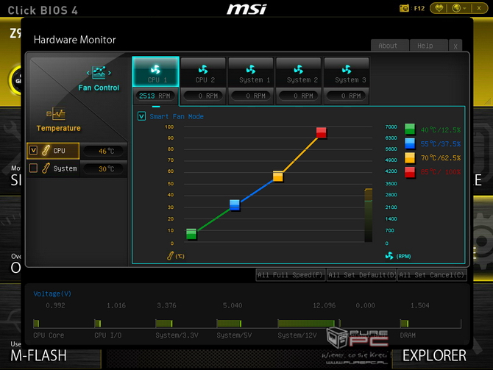Click the green 40°C/12.5% legend swatch
Screen dimensions: 493x370
click(410, 129)
